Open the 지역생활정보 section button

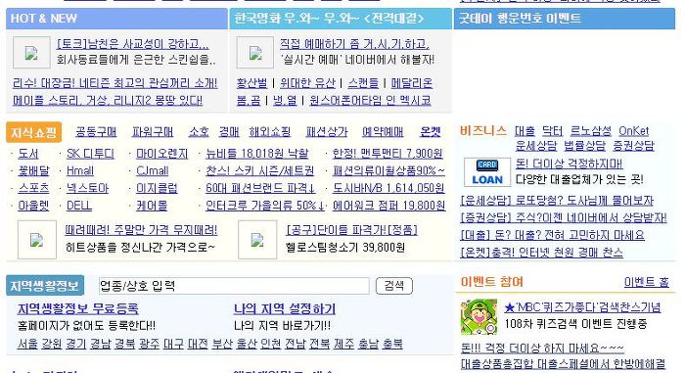tap(45, 286)
